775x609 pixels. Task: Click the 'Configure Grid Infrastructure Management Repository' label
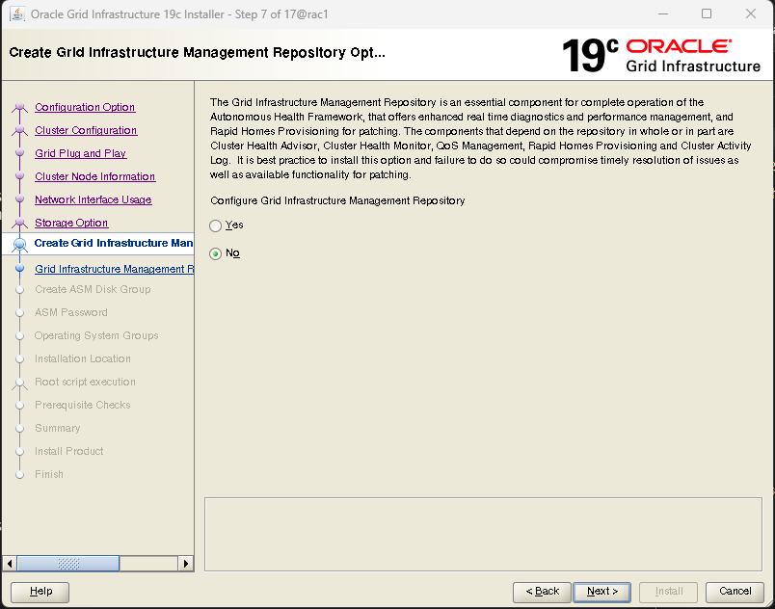(x=337, y=201)
